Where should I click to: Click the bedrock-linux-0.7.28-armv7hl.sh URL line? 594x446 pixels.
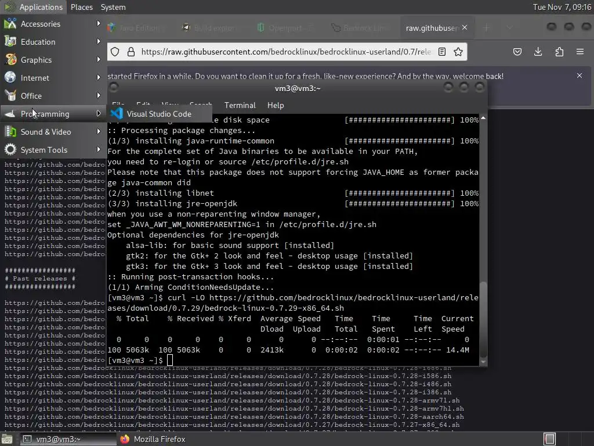click(234, 408)
